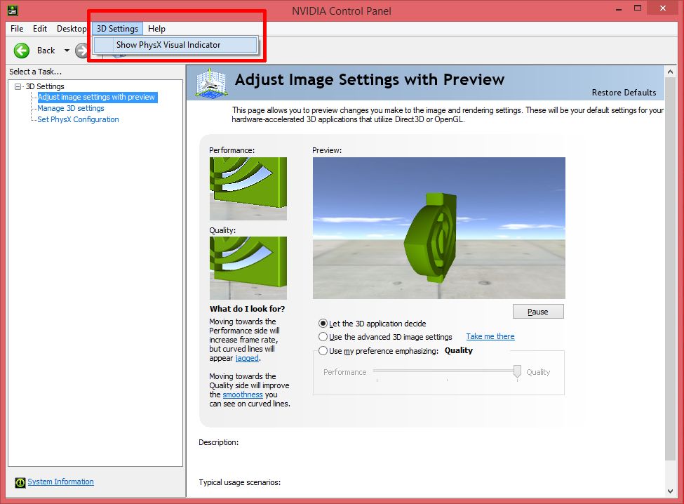The height and width of the screenshot is (504, 684).
Task: Select Adjust image settings with preview
Action: 96,98
